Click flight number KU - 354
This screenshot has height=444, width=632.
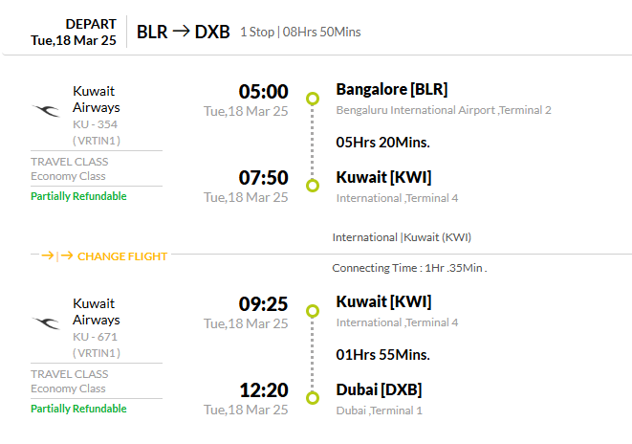[x=95, y=124]
